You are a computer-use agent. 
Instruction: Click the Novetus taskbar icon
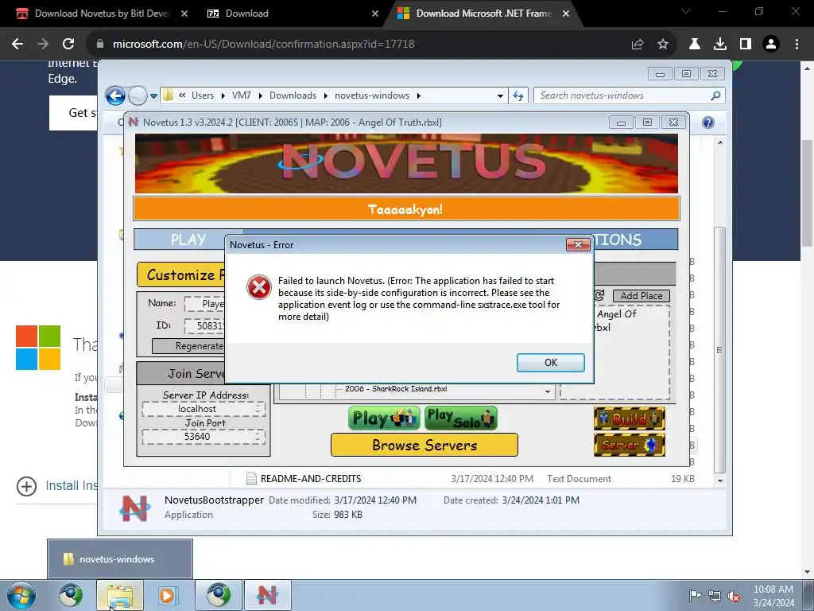(267, 595)
